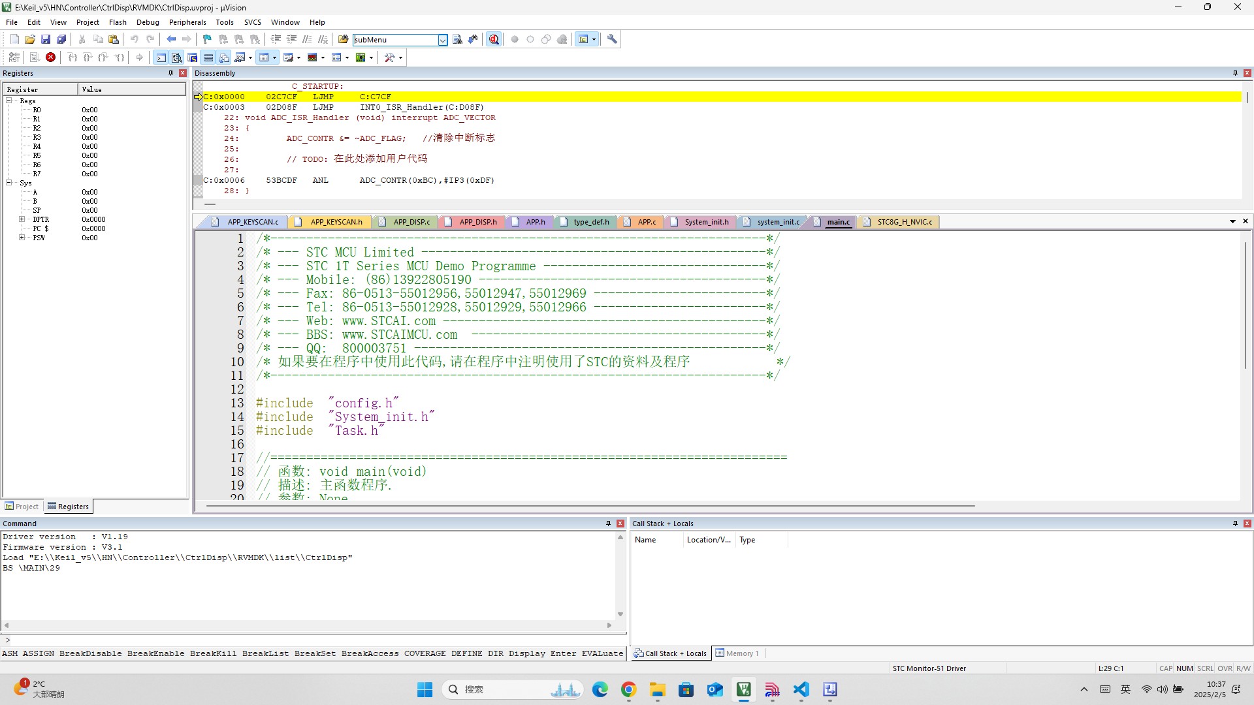Toggle the Registers window button

pos(208,57)
